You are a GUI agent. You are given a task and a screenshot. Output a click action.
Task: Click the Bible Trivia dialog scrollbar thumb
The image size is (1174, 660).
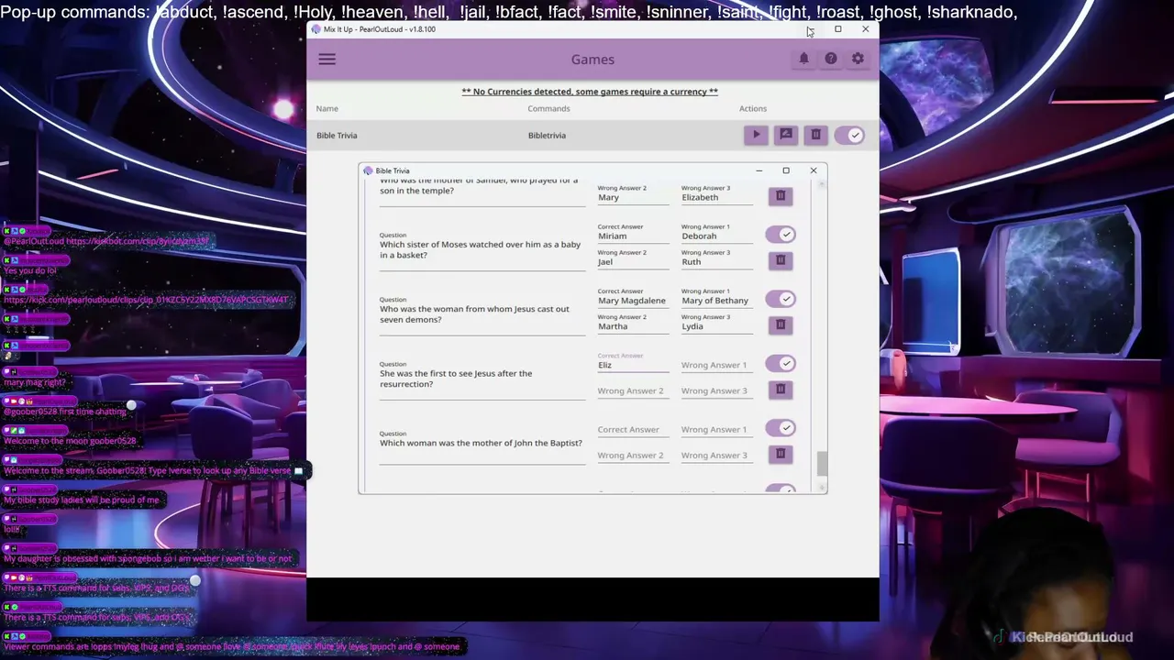click(822, 463)
